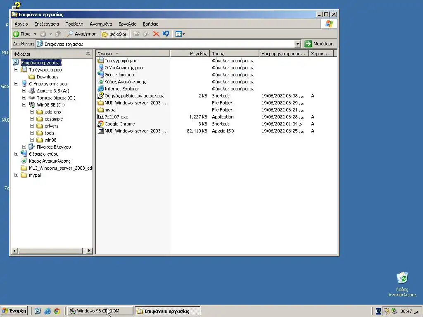Close the Φάκελοι folders pane
423x317 pixels.
click(x=88, y=54)
